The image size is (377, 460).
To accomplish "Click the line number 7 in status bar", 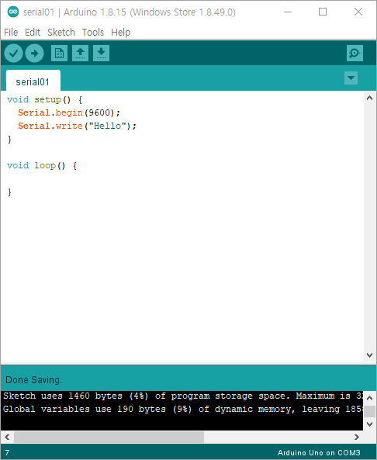I will [x=7, y=453].
